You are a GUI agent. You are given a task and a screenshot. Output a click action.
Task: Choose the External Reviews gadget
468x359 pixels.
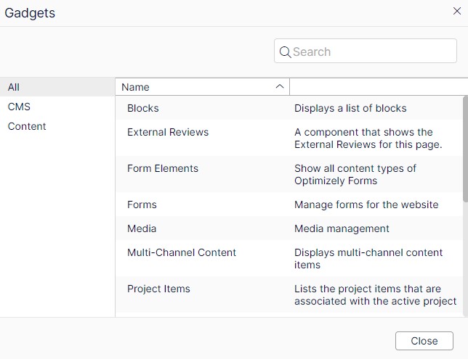[x=168, y=132]
